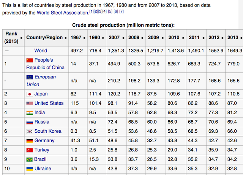Sort by Country/Region column arrows

pos(66,38)
